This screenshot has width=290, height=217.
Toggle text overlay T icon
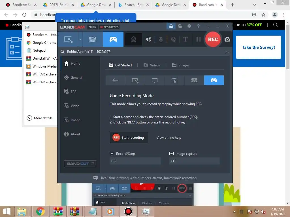[x=185, y=39]
